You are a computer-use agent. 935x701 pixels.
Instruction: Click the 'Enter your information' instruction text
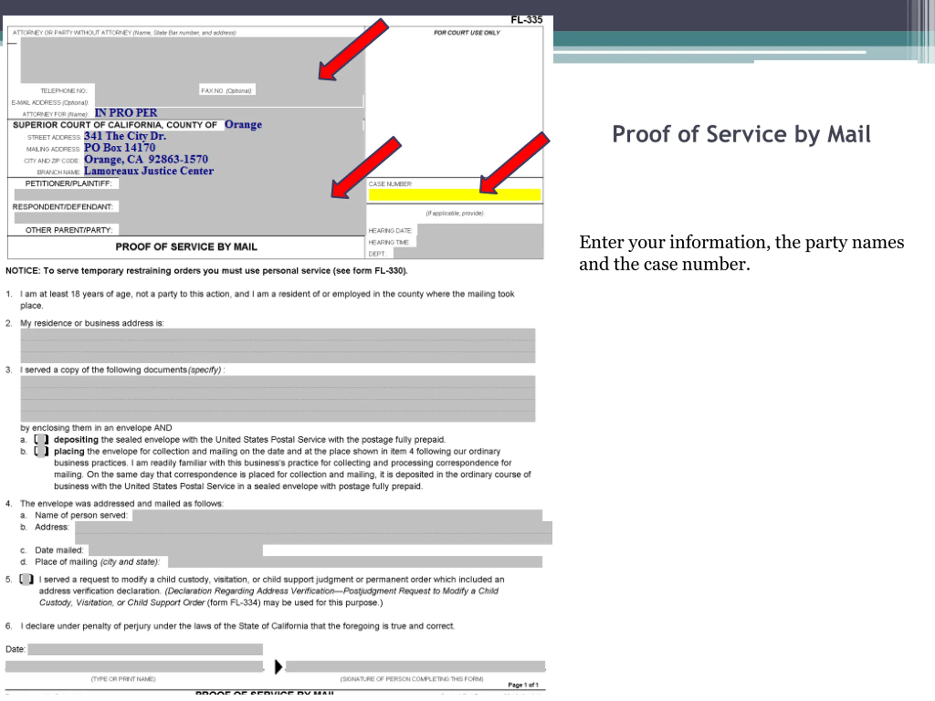pos(741,253)
